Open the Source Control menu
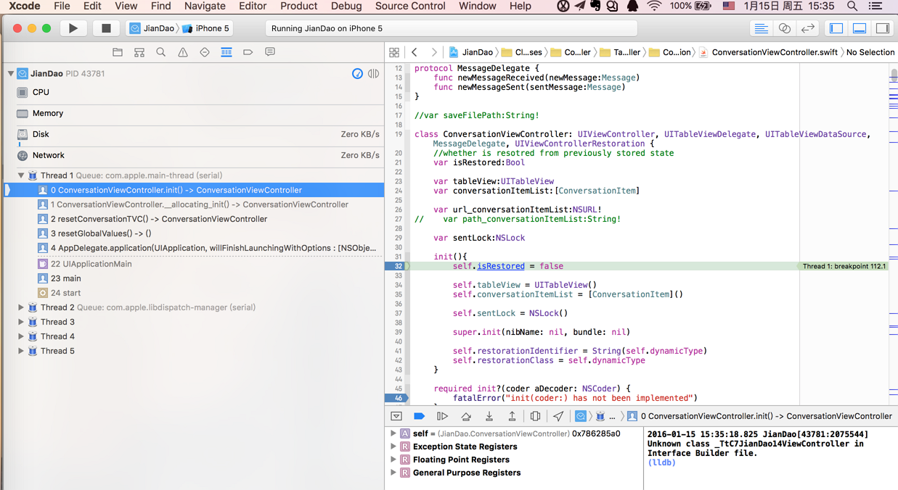Viewport: 898px width, 490px height. [x=409, y=6]
